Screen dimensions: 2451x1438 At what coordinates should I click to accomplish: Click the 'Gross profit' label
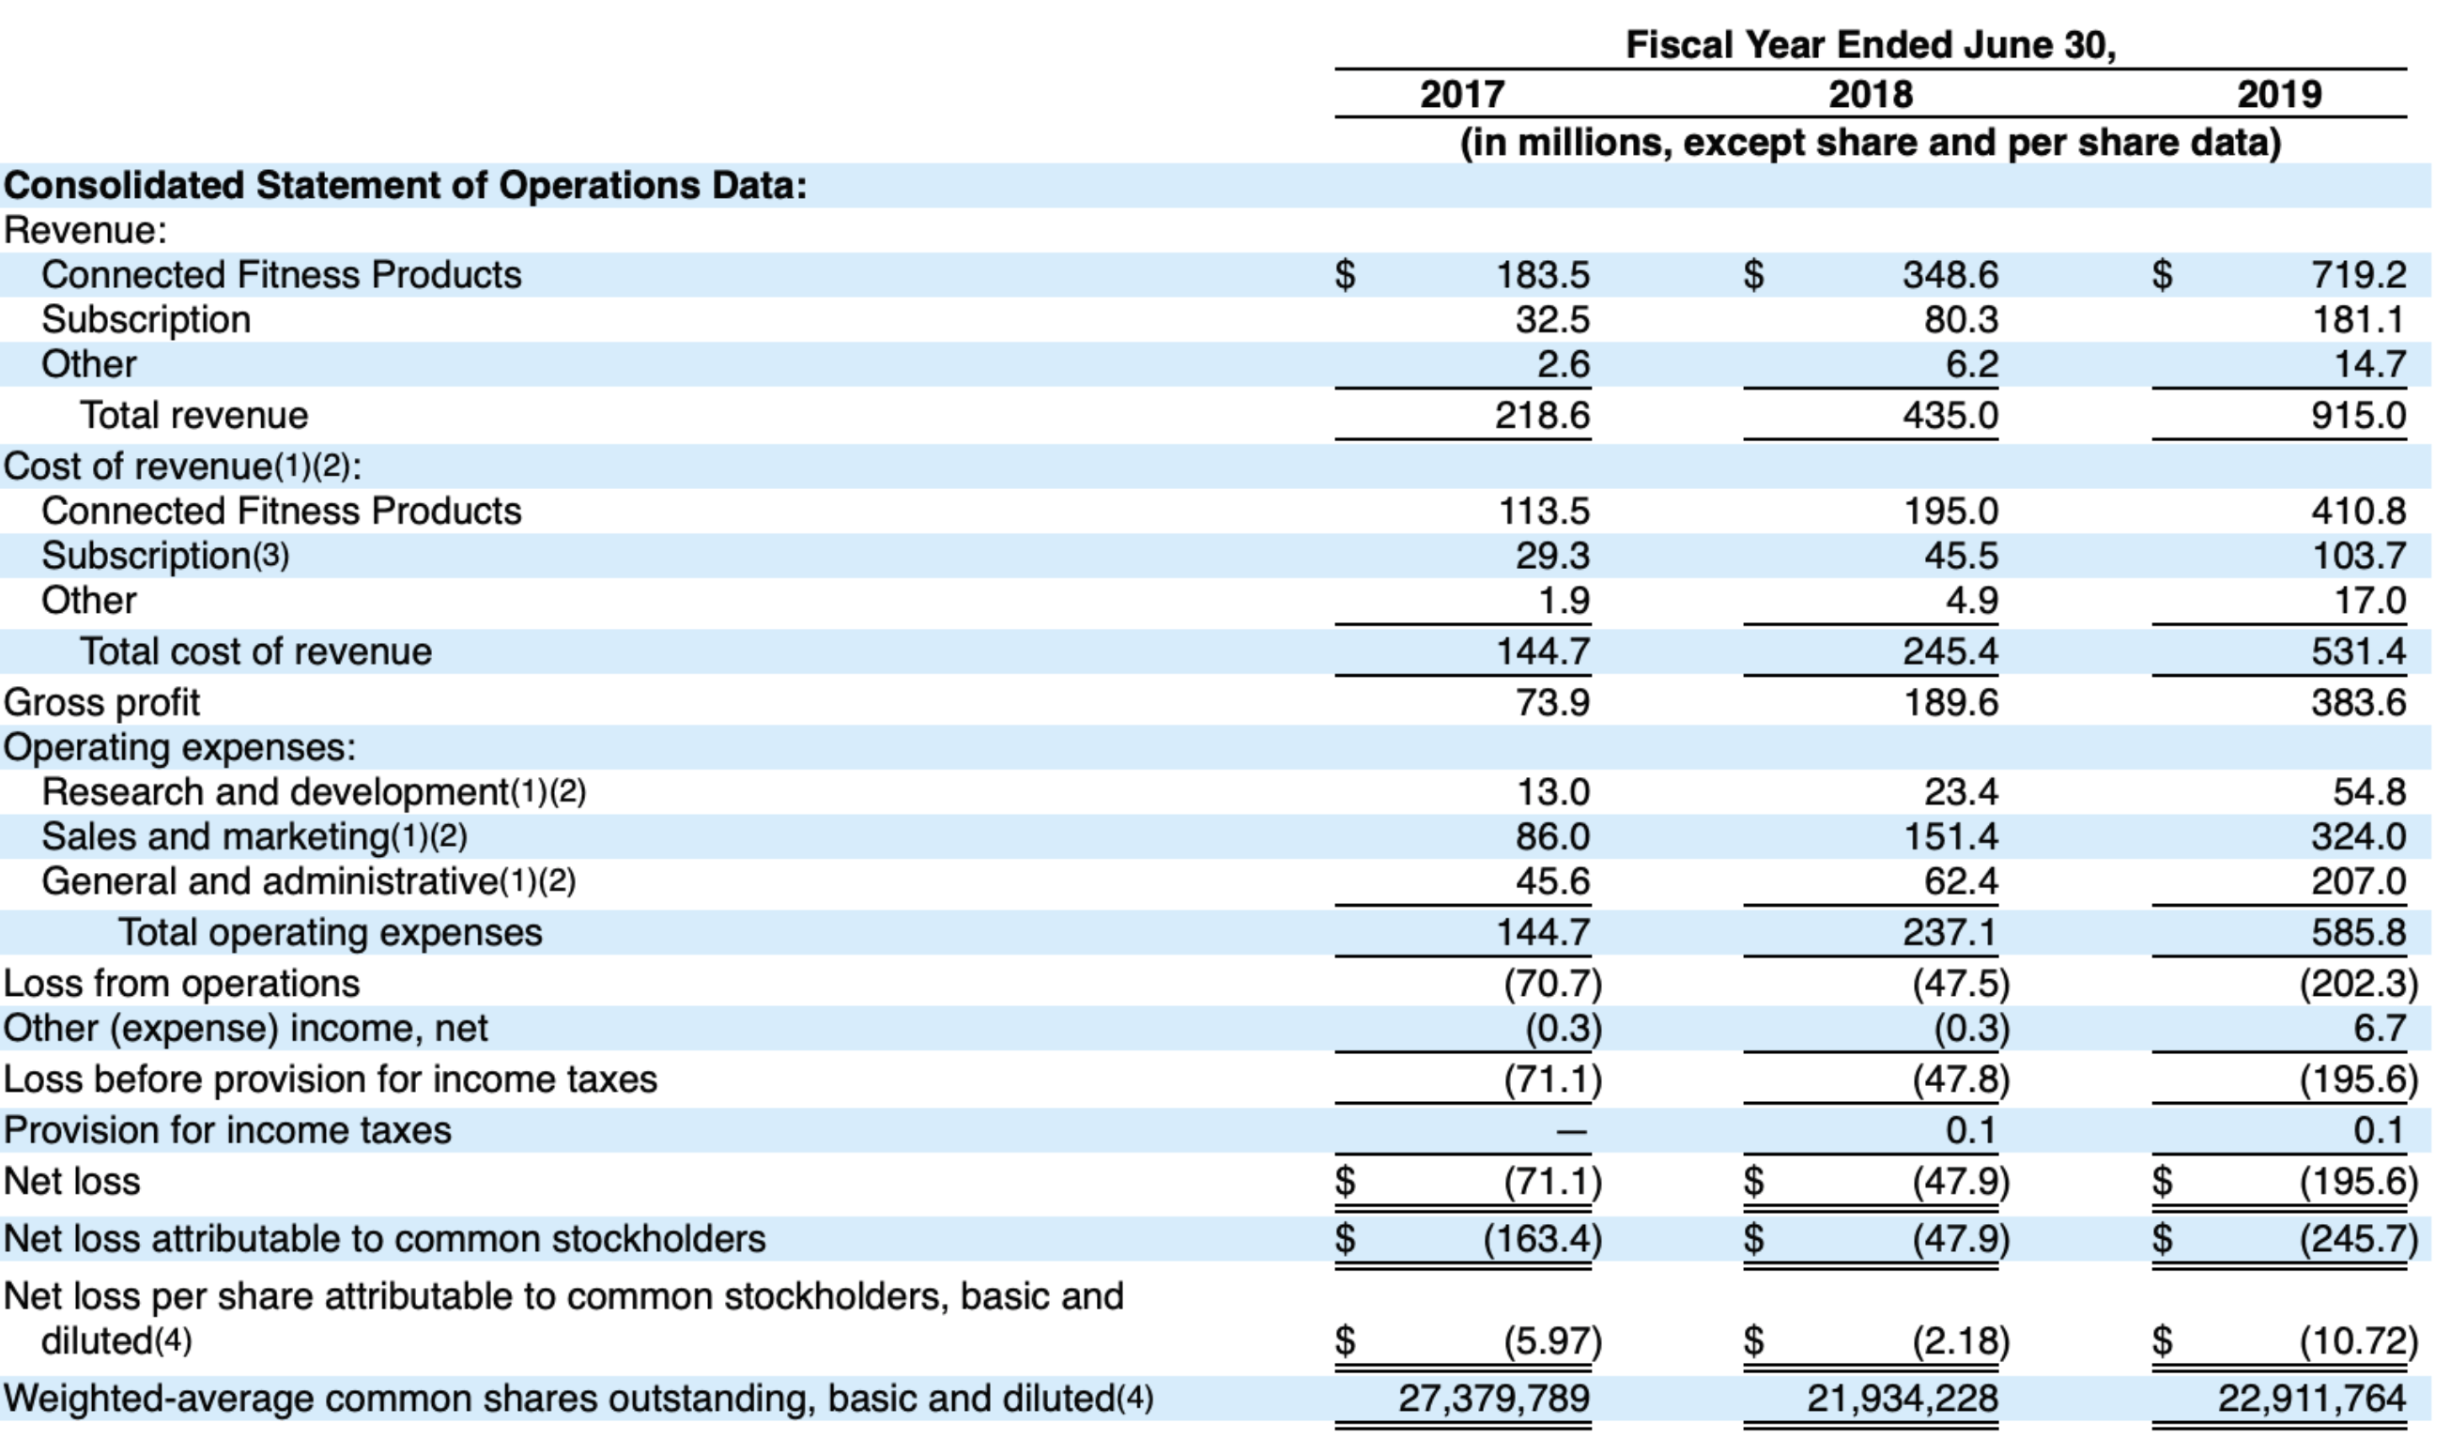[x=102, y=703]
